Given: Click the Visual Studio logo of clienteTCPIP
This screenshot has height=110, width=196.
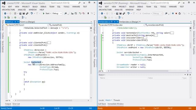Looking at the screenshot, I should point(4,3).
